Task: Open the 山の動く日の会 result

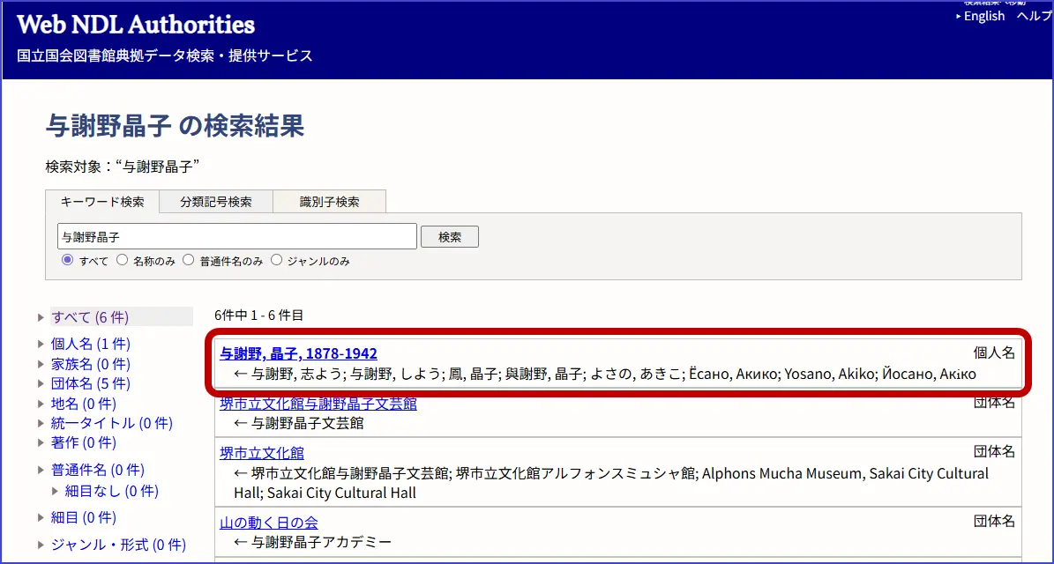Action: [268, 523]
